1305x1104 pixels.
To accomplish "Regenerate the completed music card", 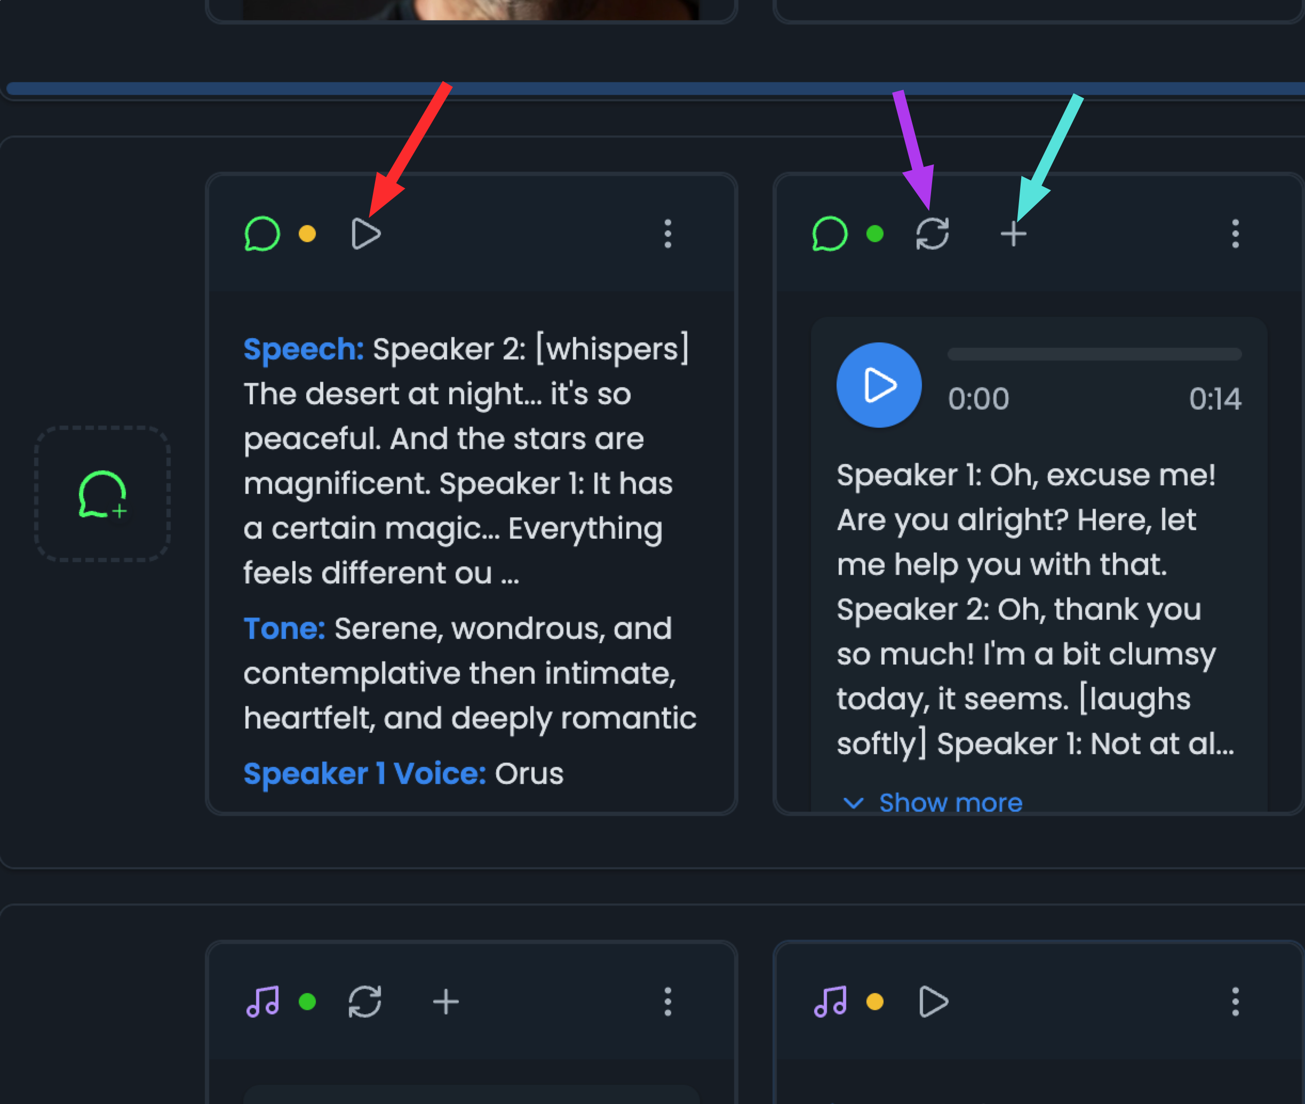I will (x=365, y=1002).
